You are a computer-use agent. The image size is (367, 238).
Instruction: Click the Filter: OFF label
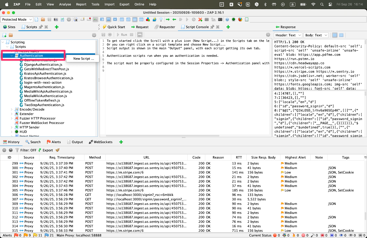tap(28, 150)
